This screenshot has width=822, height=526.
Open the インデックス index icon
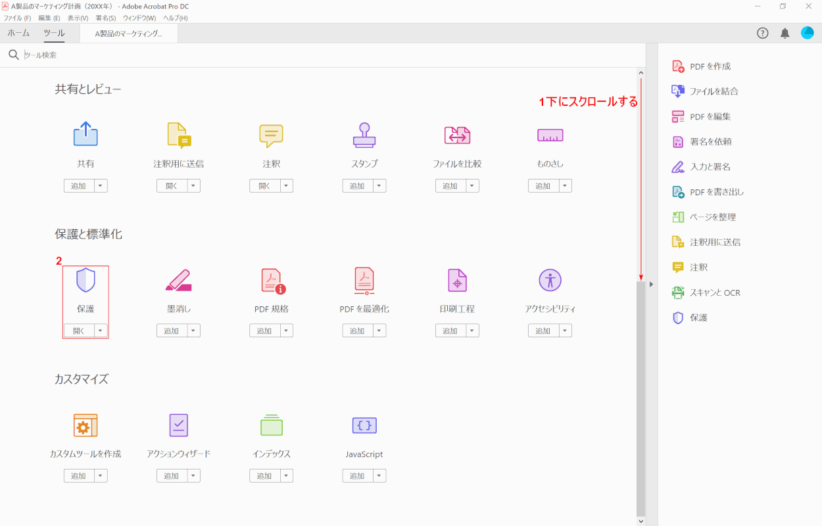271,425
